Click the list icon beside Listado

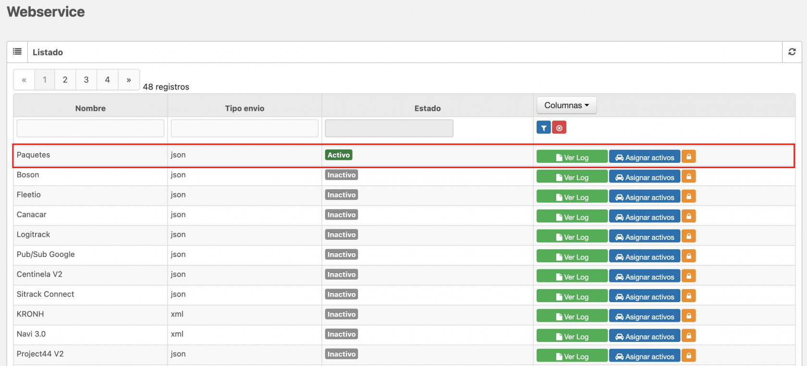[17, 52]
